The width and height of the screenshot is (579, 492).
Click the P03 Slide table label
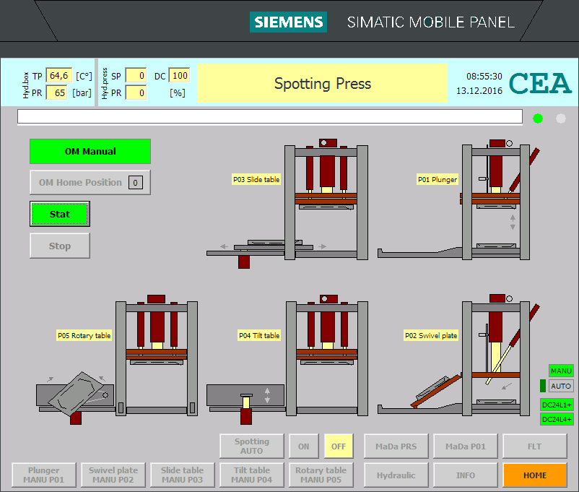(256, 179)
